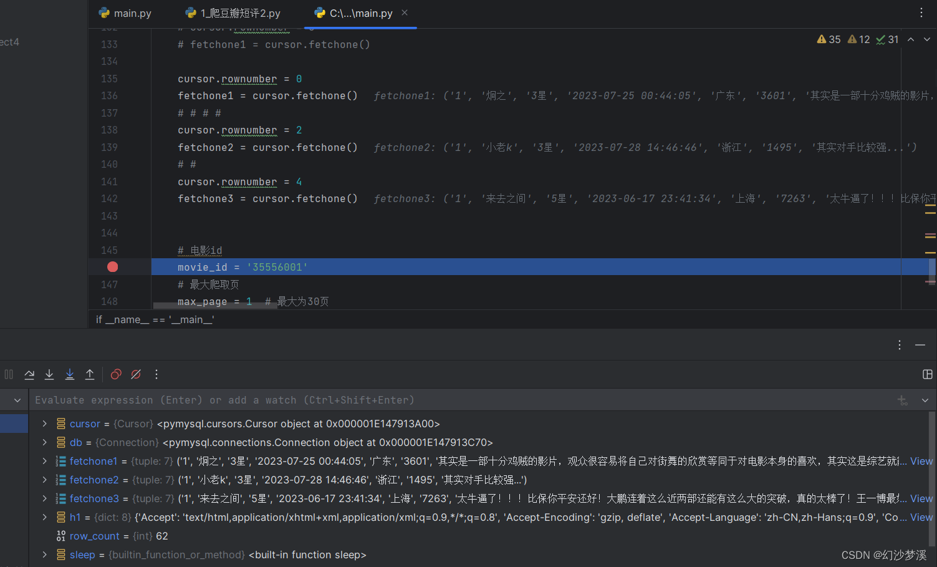Viewport: 937px width, 567px height.
Task: Open the View Breakpoints dialog icon
Action: point(115,374)
